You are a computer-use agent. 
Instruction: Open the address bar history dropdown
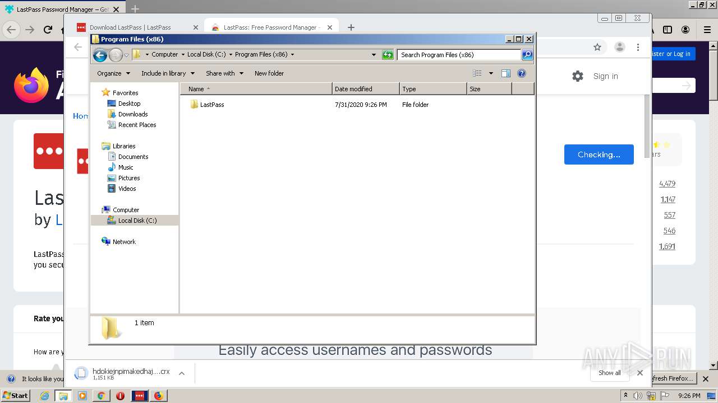point(374,55)
